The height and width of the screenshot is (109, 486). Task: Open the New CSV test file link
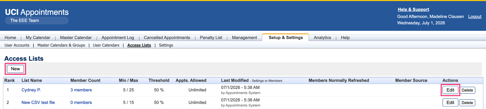[x=38, y=102]
